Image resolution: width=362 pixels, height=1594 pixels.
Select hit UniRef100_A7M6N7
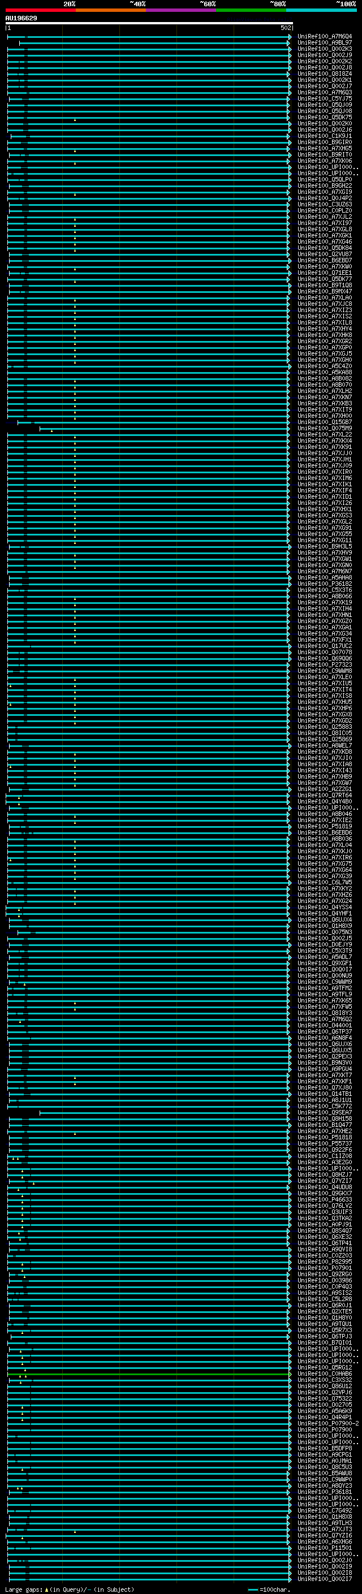pos(324,571)
